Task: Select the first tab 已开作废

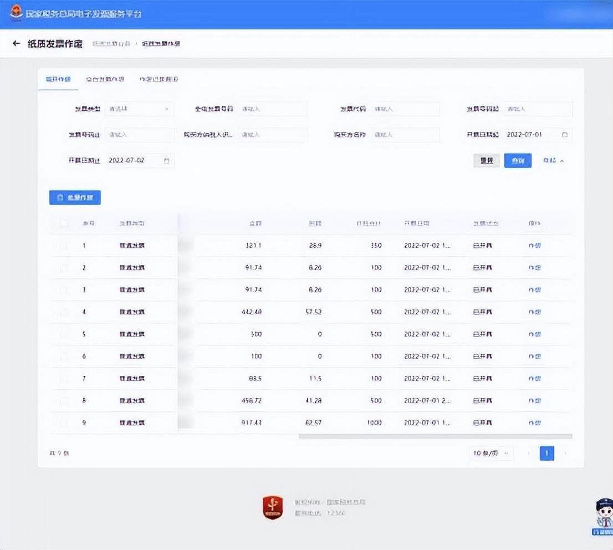Action: click(x=58, y=79)
